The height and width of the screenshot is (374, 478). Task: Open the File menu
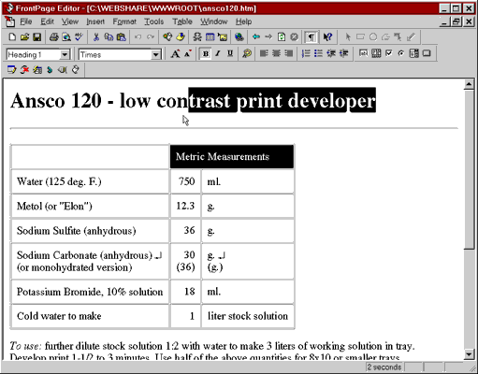click(25, 22)
